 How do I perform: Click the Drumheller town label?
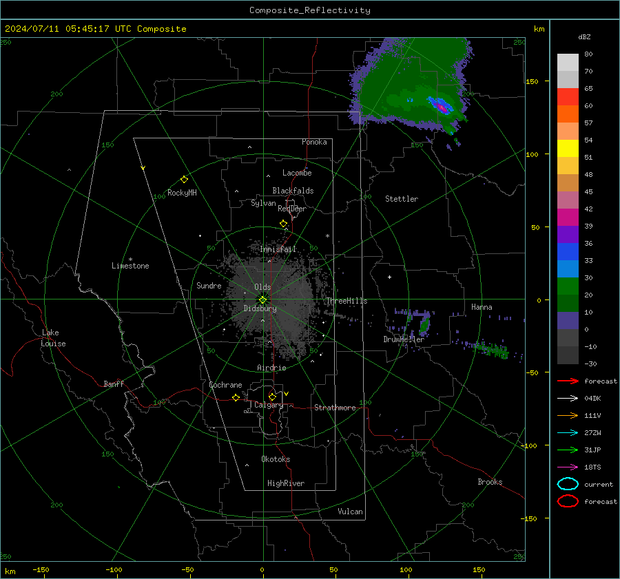[404, 339]
